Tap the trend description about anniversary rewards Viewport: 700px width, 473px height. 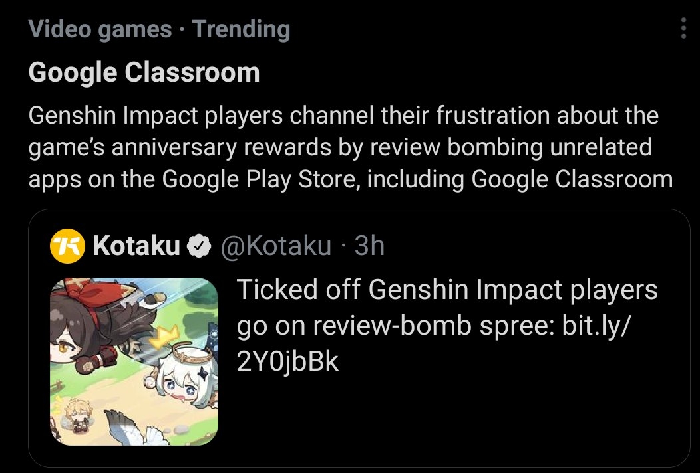point(351,147)
